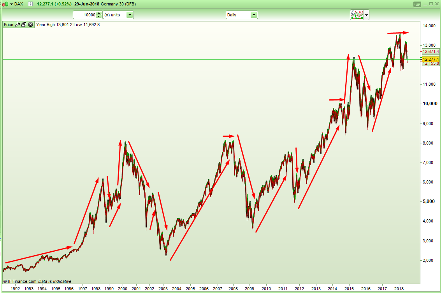Image resolution: width=441 pixels, height=293 pixels.
Task: Click the IT-Finance.com copyright text
Action: pyautogui.click(x=20, y=281)
